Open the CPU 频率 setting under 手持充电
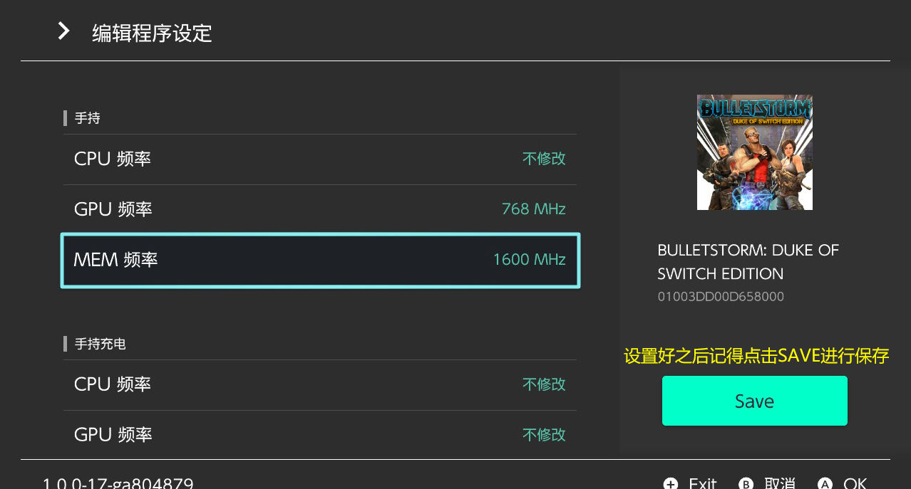This screenshot has width=911, height=489. [x=320, y=385]
